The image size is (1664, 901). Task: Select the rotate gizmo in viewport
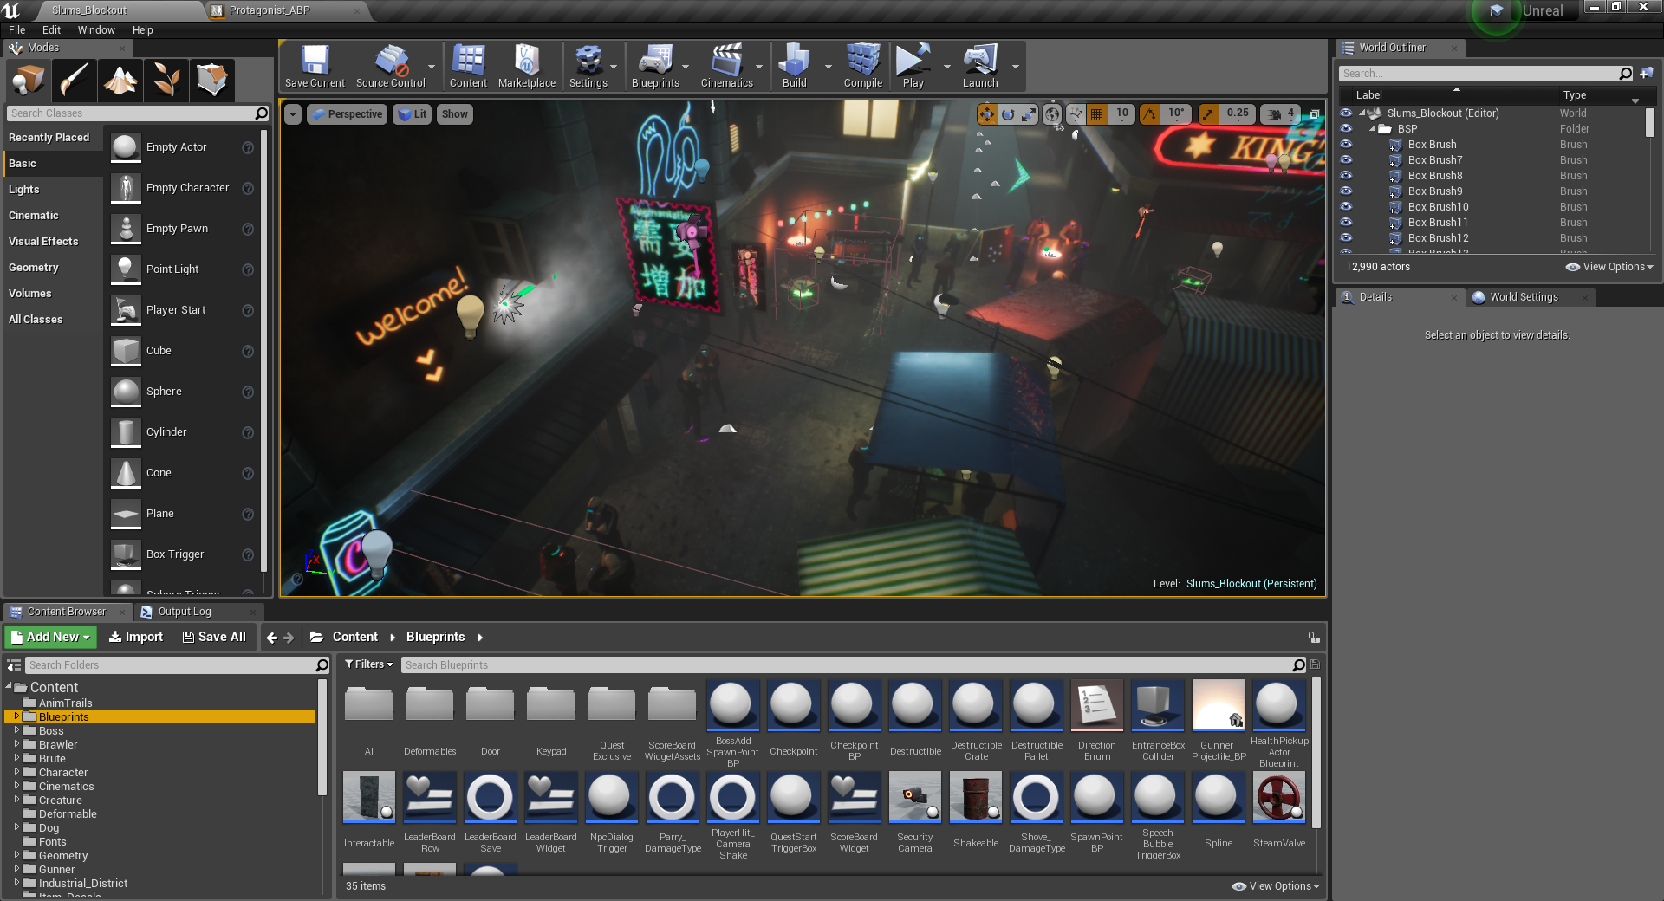[x=1008, y=113]
